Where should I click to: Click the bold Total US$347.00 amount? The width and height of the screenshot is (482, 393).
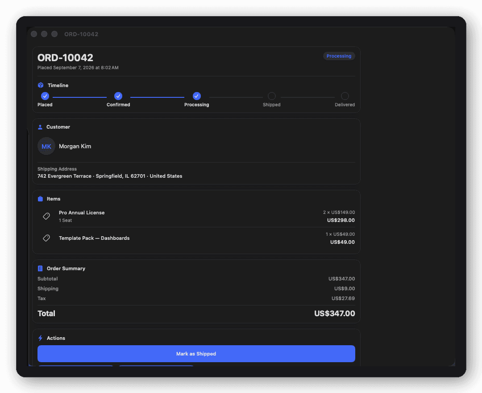point(334,314)
